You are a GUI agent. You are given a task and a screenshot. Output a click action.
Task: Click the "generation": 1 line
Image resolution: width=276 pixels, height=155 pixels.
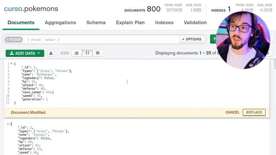click(34, 99)
